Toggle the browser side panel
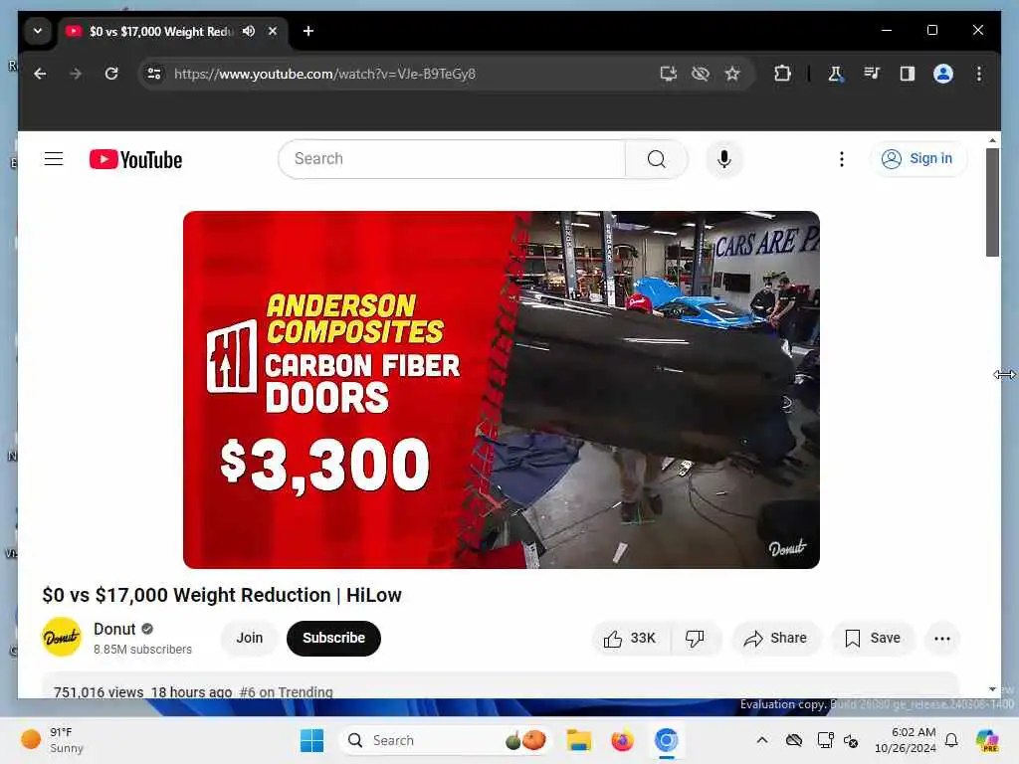 point(908,74)
